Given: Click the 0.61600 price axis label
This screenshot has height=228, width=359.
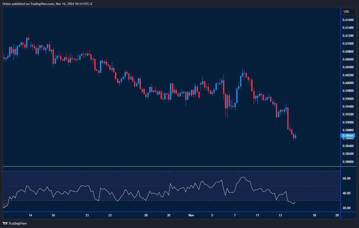Looking at the screenshot, I should coord(348,20).
